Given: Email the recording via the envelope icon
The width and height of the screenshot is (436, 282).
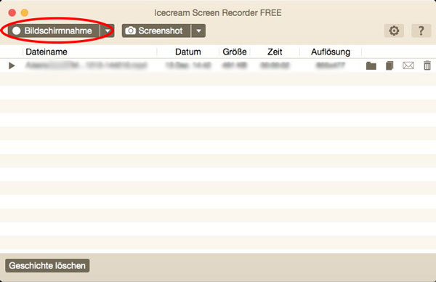Looking at the screenshot, I should pos(408,65).
